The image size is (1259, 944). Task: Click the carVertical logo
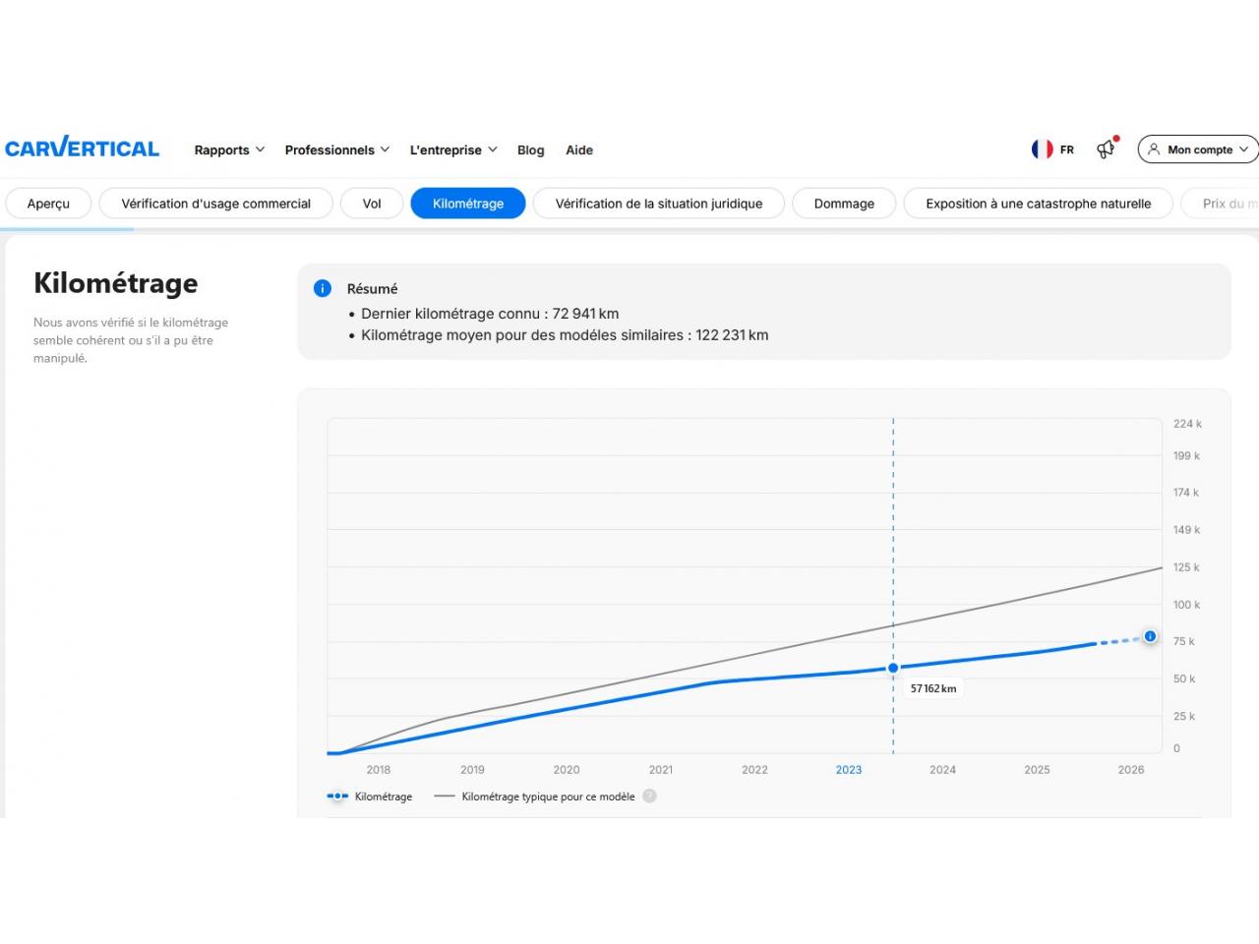[x=82, y=148]
